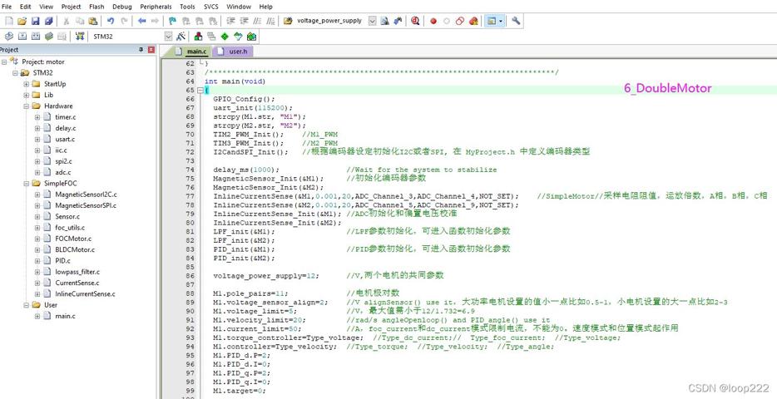Image resolution: width=777 pixels, height=399 pixels.
Task: Close the Project panel
Action: point(151,50)
